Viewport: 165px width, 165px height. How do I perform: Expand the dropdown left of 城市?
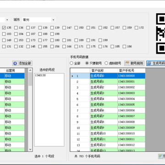(x=7, y=20)
